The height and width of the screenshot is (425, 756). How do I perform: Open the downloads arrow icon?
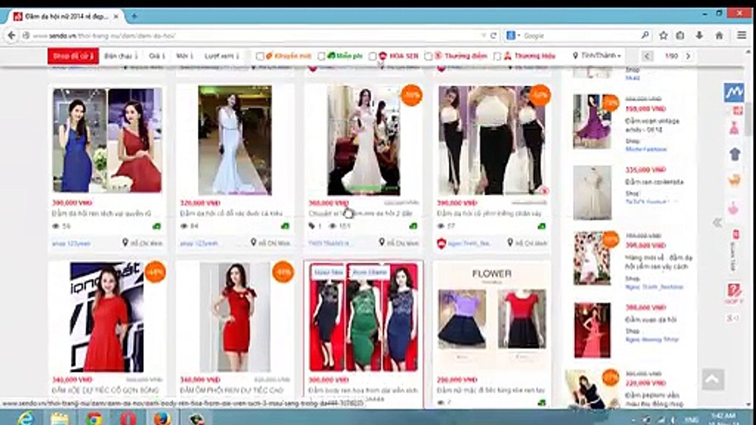click(699, 35)
